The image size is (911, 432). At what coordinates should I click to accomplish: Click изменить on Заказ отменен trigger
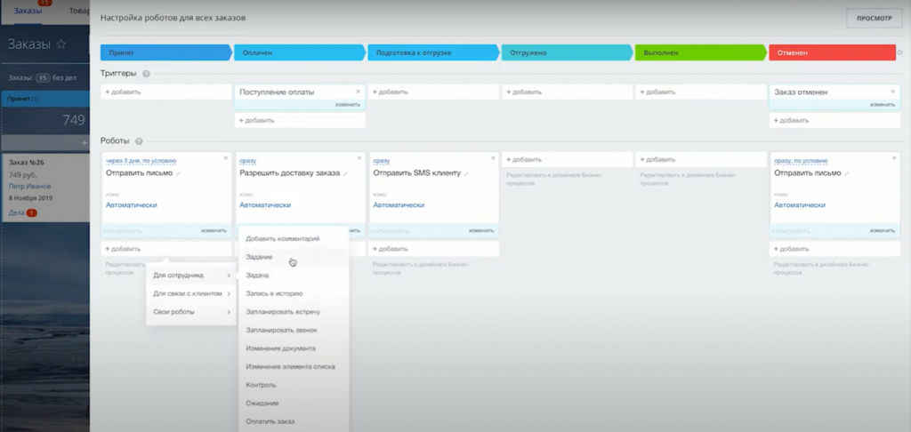[x=882, y=105]
